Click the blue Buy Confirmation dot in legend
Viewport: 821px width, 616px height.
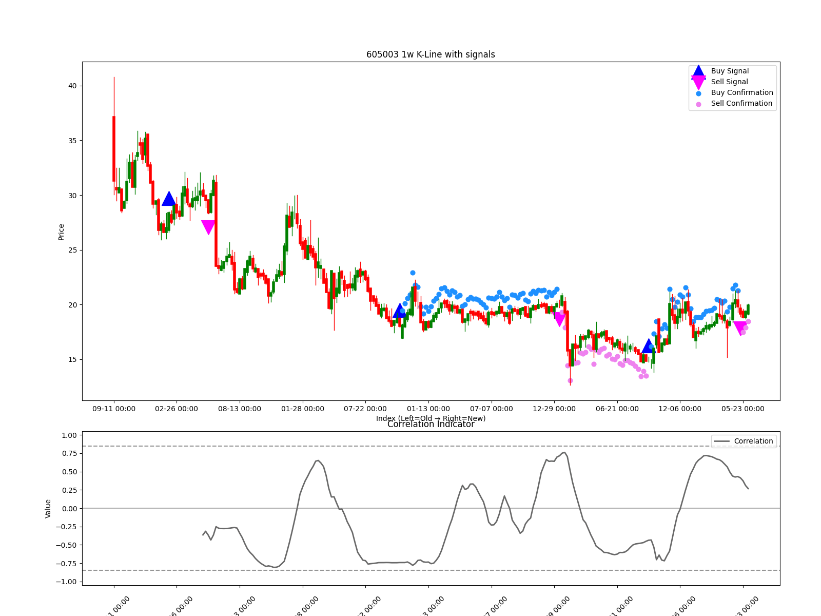point(698,93)
